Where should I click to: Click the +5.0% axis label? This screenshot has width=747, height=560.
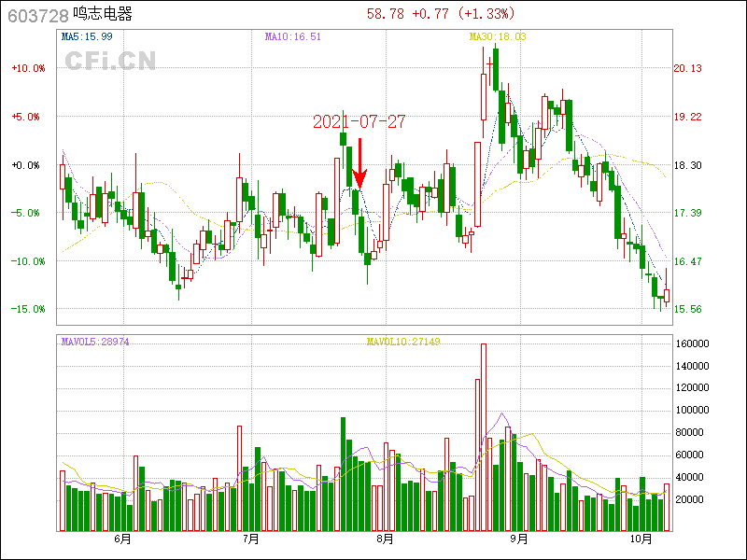point(26,117)
